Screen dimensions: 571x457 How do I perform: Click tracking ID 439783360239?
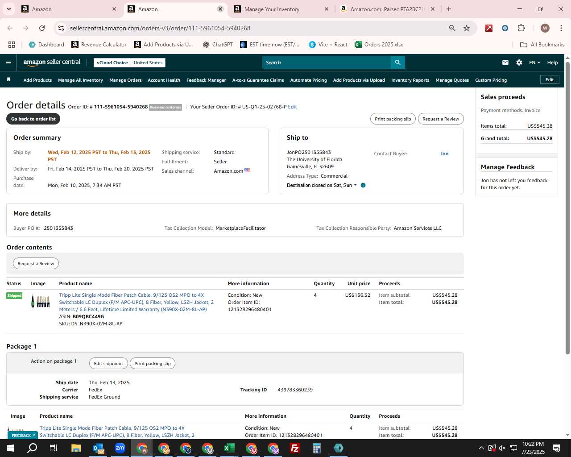click(x=295, y=390)
